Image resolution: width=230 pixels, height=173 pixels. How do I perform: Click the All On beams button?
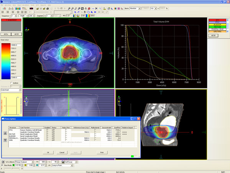[5, 34]
